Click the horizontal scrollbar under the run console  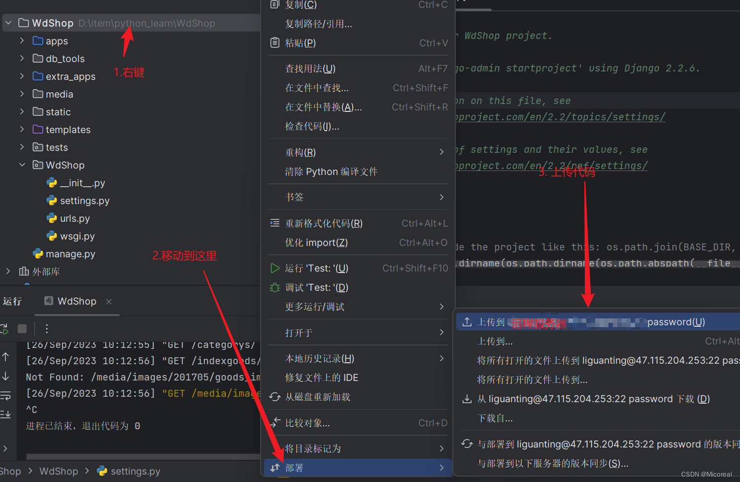143,457
